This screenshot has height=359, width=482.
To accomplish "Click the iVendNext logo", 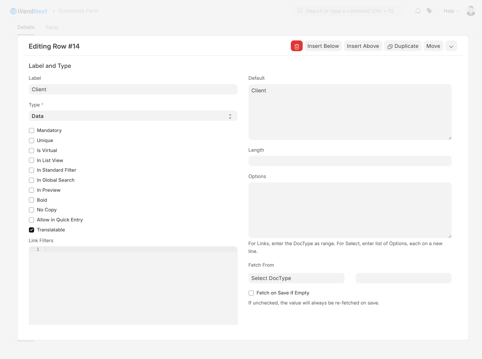I will (29, 11).
